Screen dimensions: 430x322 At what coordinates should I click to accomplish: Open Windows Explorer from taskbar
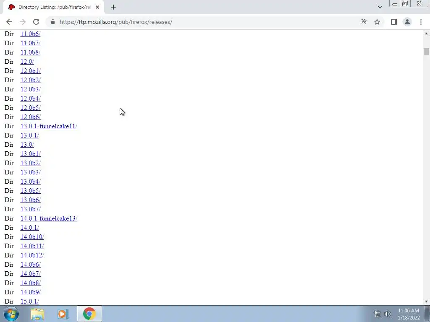coord(37,314)
